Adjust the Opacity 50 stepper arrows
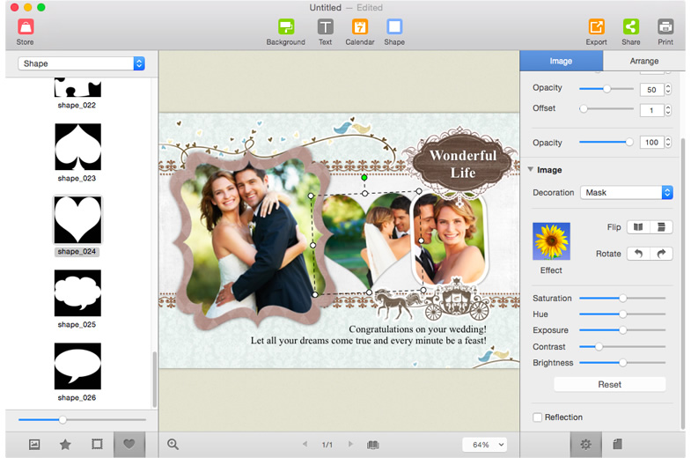 [668, 89]
